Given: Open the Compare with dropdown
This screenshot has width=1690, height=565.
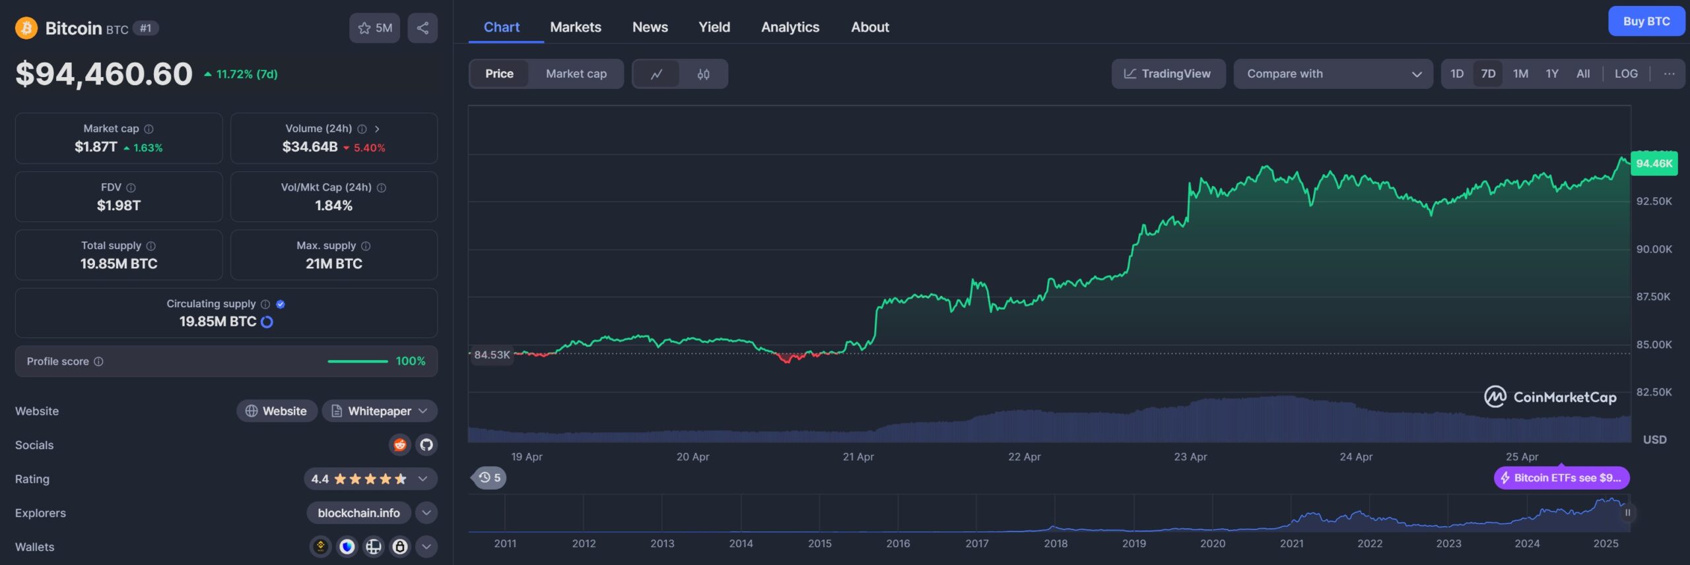Looking at the screenshot, I should click(x=1333, y=74).
